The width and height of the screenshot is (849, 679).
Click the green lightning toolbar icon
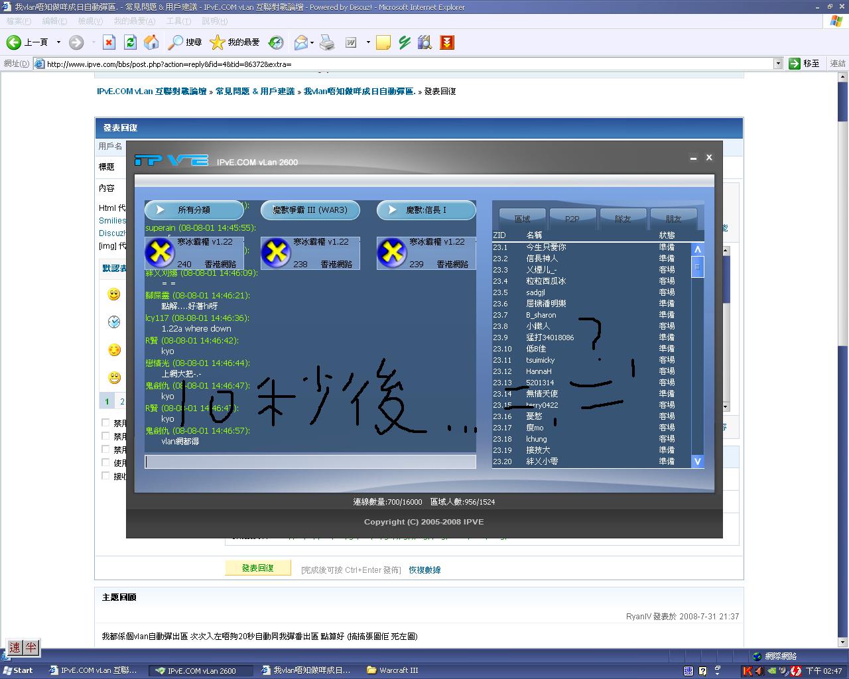[405, 42]
